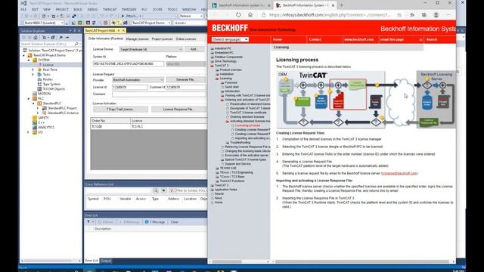This screenshot has width=484, height=272.
Task: Click the email link in step 5
Action: click(399, 173)
